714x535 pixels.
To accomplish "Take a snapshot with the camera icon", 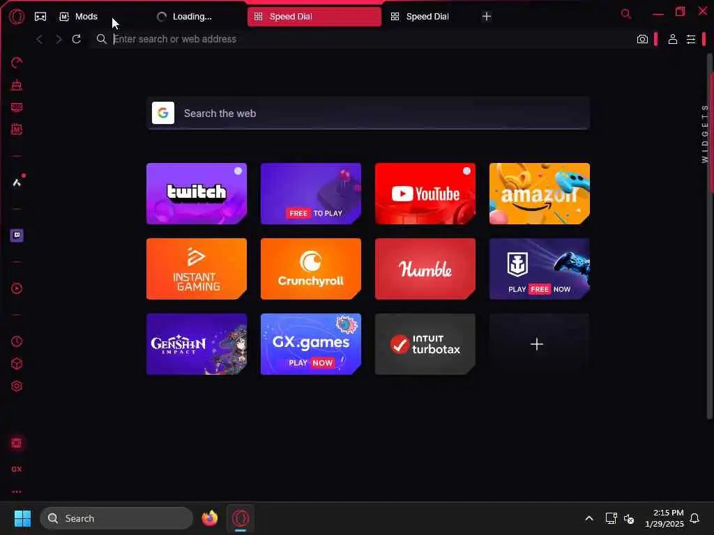I will coord(642,39).
